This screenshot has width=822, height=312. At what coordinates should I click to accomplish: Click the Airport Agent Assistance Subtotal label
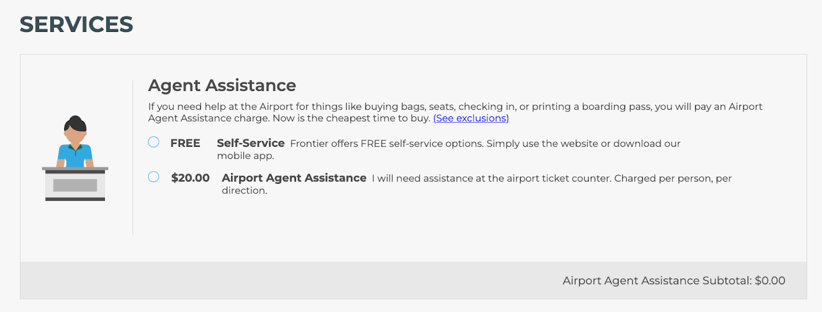pyautogui.click(x=657, y=281)
